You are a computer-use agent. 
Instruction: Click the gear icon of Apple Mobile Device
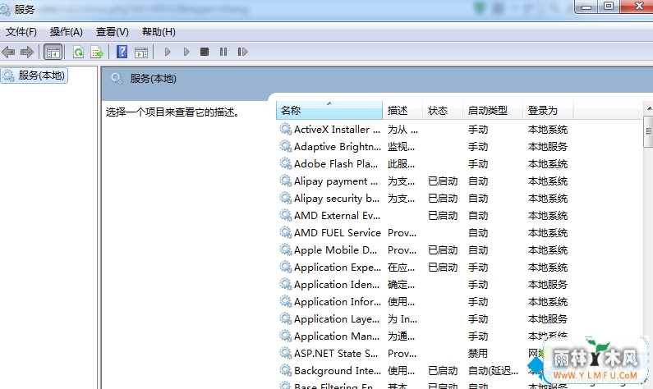pos(285,249)
